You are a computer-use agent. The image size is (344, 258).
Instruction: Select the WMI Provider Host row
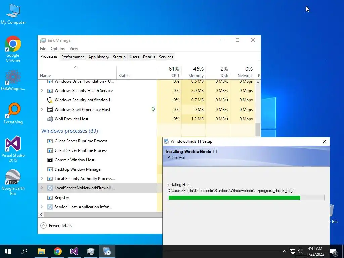click(146, 119)
